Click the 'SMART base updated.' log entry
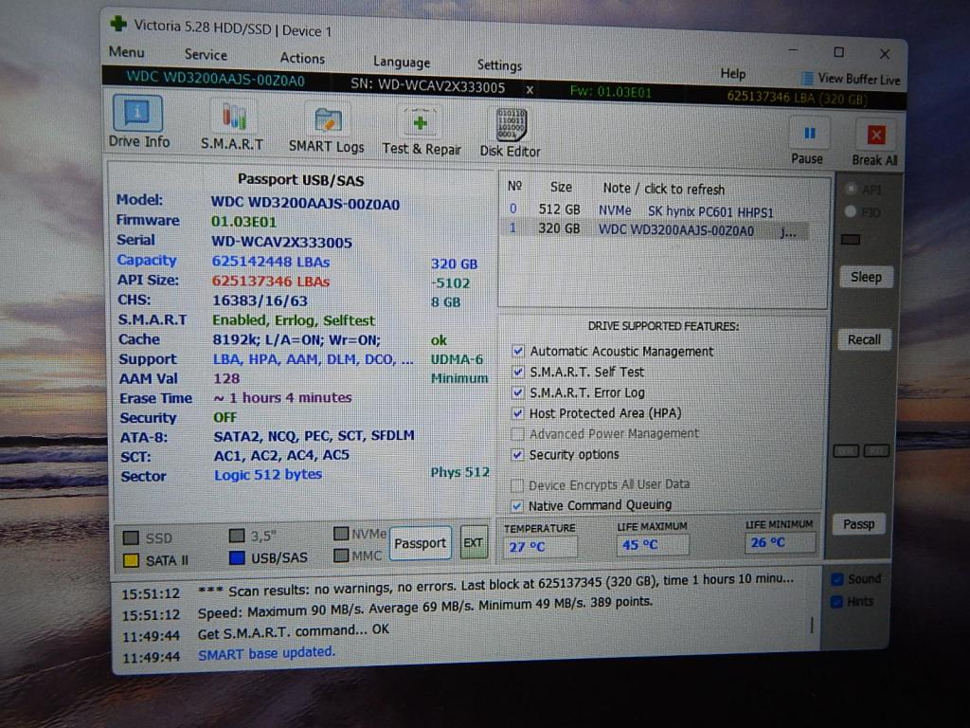 click(266, 653)
